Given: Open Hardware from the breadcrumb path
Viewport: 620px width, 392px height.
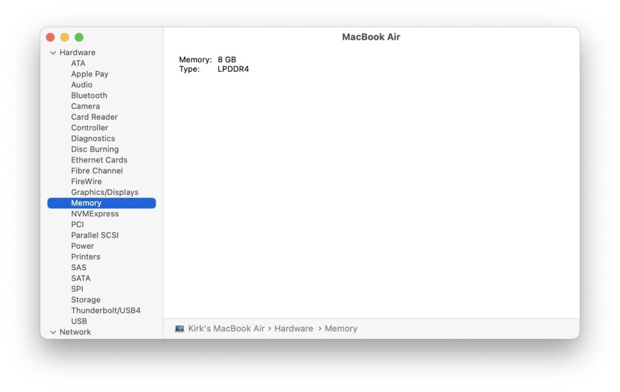Looking at the screenshot, I should (x=293, y=328).
